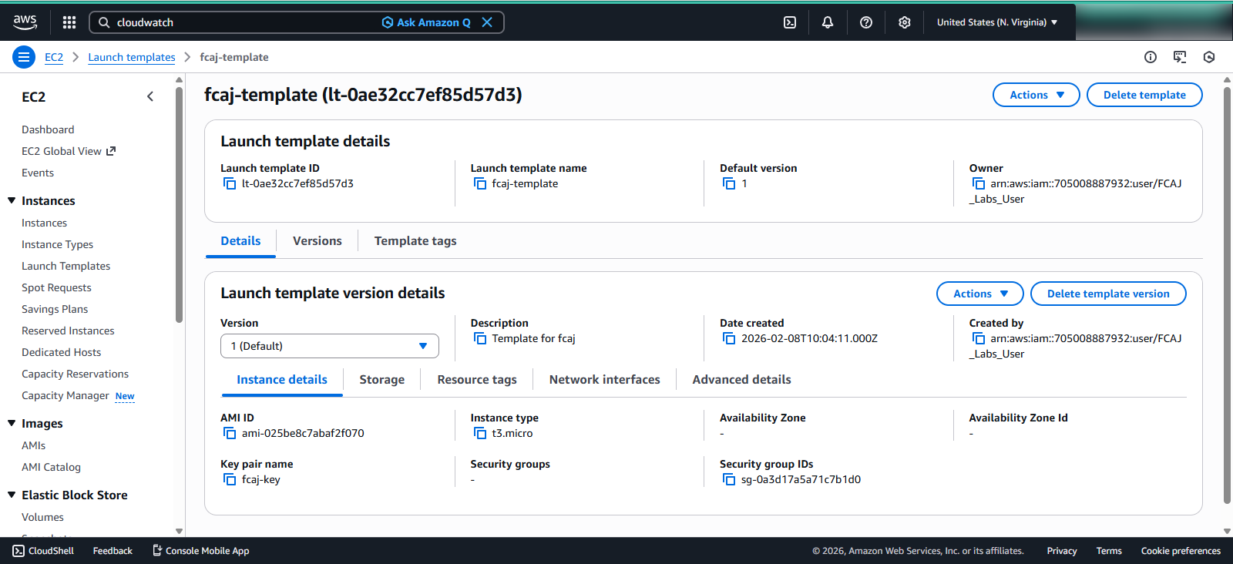Open Instance Types in the sidebar
Image resolution: width=1233 pixels, height=564 pixels.
[57, 244]
